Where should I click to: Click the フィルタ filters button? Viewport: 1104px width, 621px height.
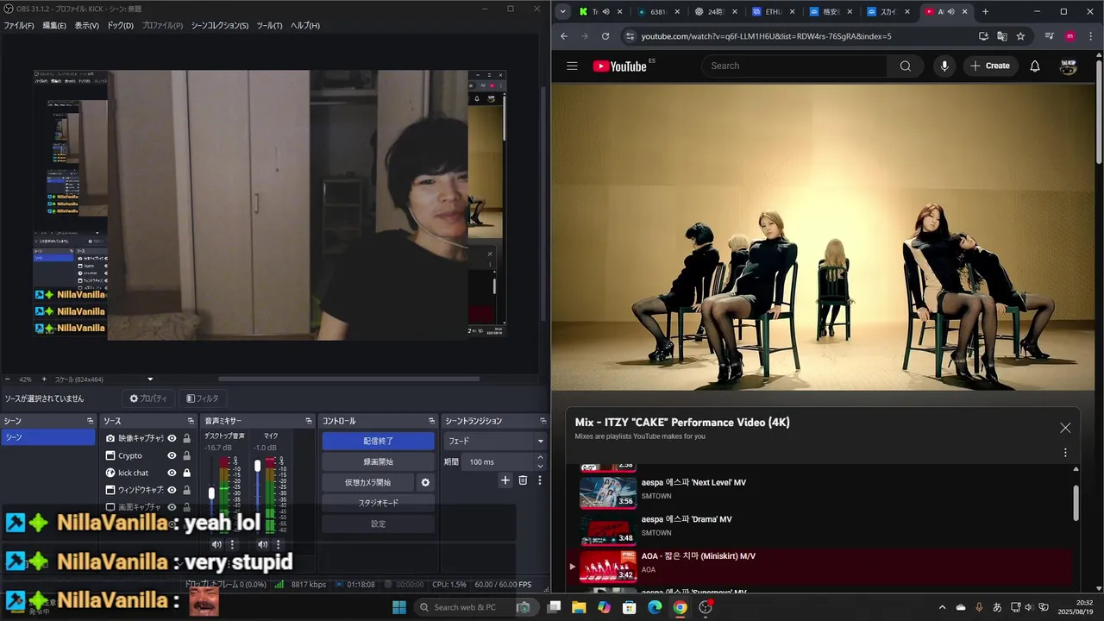click(203, 398)
